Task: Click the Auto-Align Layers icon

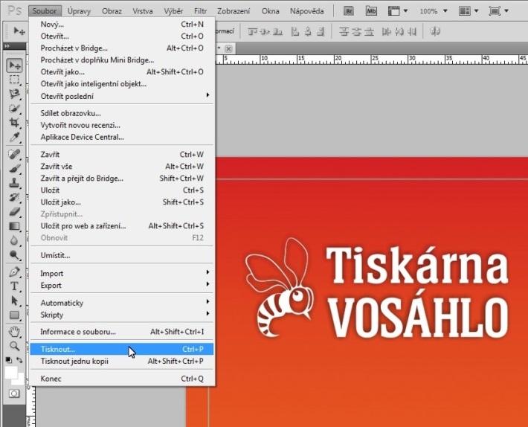Action: [435, 32]
